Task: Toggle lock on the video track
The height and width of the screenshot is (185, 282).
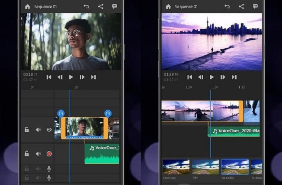Action: (x=27, y=129)
